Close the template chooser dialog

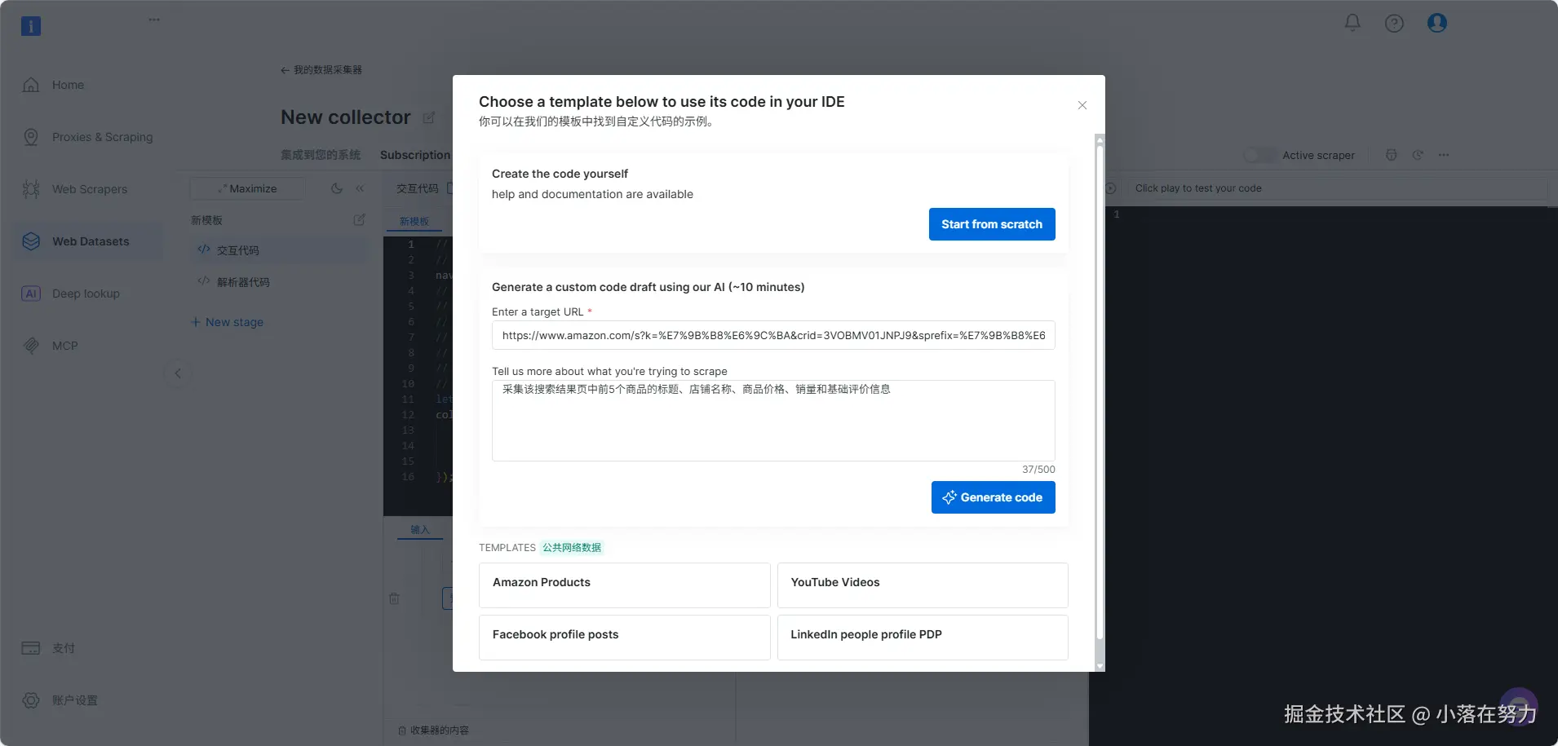pos(1082,105)
